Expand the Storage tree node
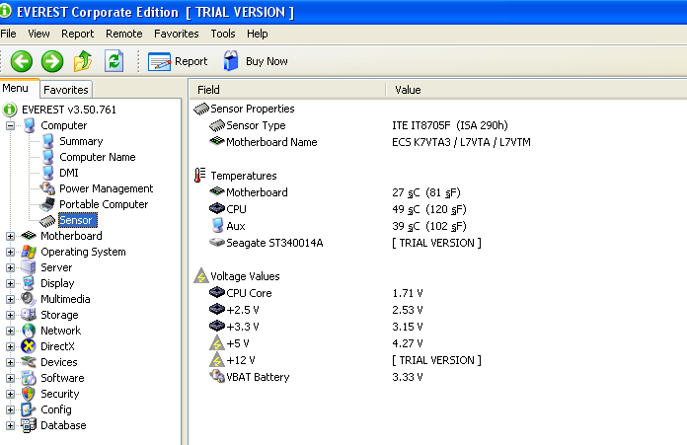This screenshot has width=687, height=445. coord(10,315)
